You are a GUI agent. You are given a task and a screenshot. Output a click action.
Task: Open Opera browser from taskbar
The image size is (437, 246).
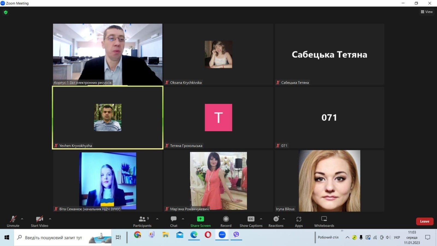click(x=208, y=235)
